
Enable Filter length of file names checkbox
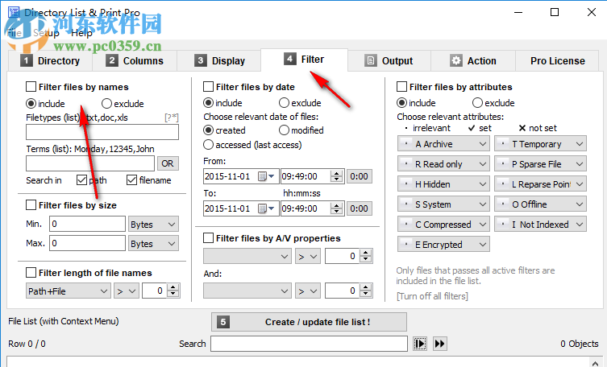point(31,273)
